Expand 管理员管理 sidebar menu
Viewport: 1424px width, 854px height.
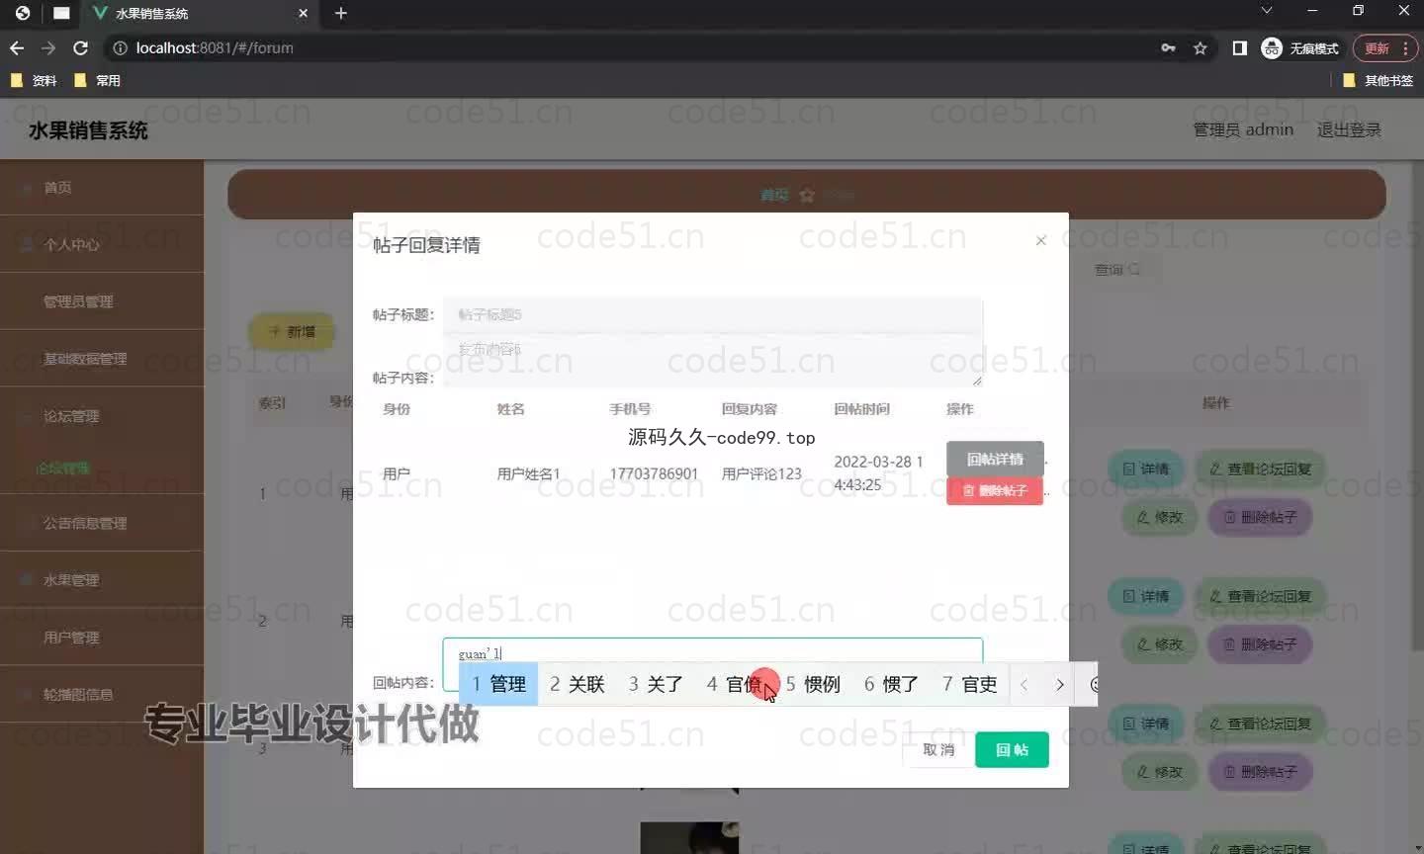(102, 301)
